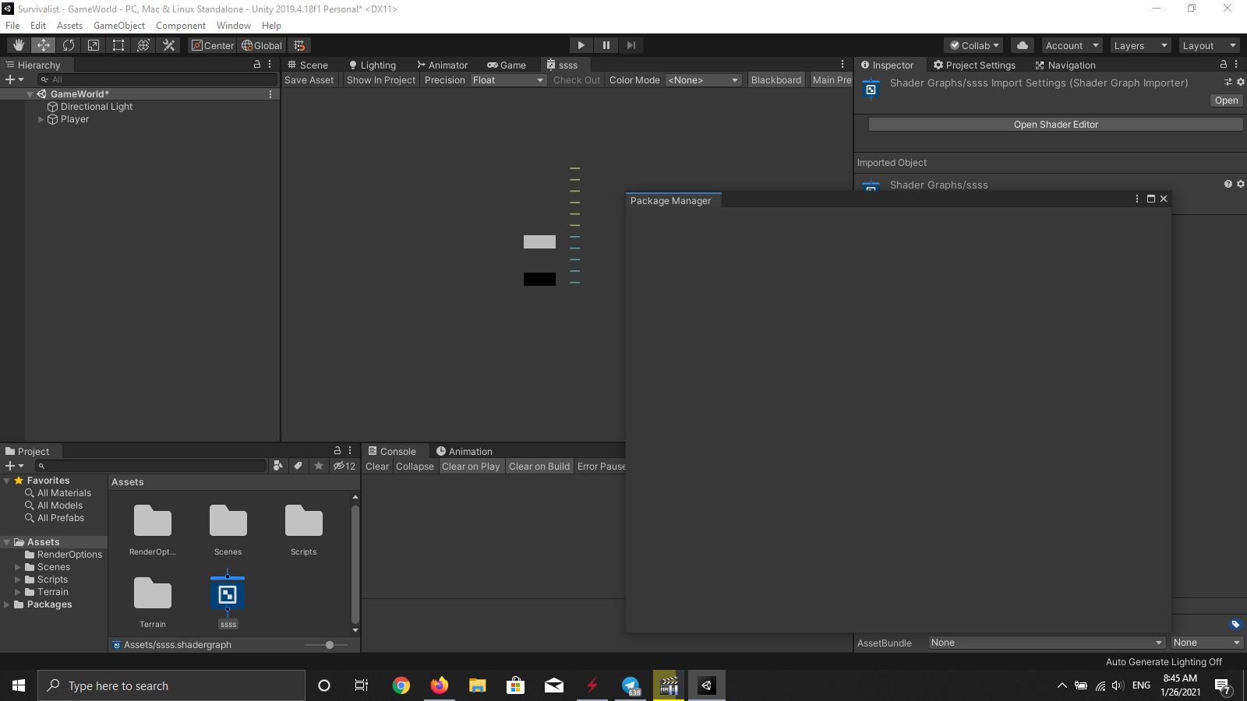The image size is (1247, 701).
Task: Toggle Blackboard in shader graph toolbar
Action: (x=776, y=80)
